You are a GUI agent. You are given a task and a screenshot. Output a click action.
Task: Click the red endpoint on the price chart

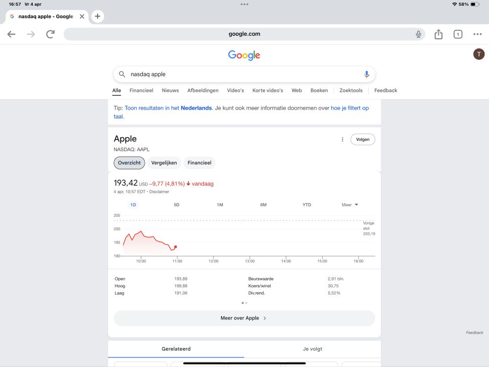(x=176, y=247)
